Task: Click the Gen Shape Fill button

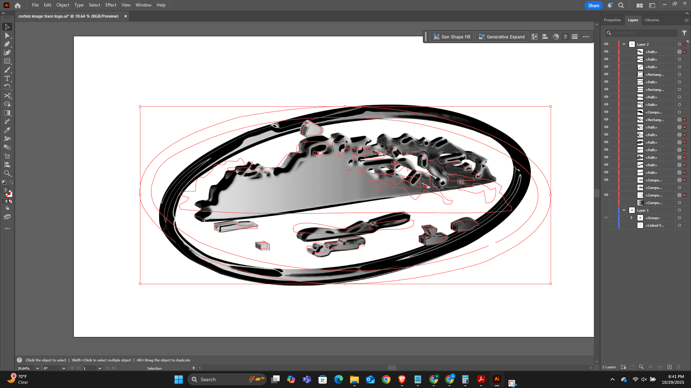Action: coord(452,37)
